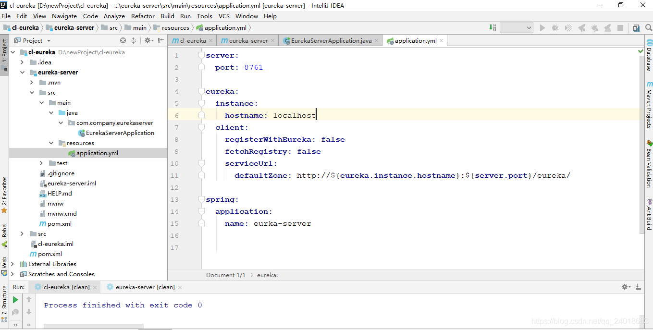Image resolution: width=653 pixels, height=330 pixels.
Task: Click the down arrow in Run panel
Action: [29, 312]
